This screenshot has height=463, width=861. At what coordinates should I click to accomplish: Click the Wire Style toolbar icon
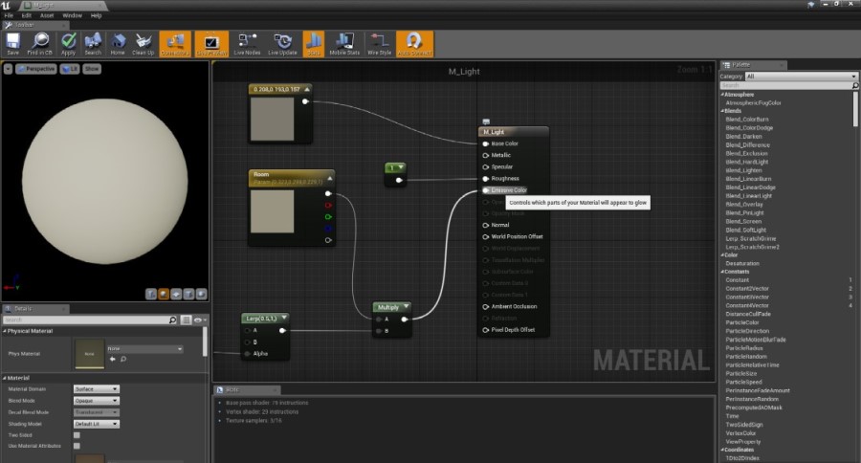pyautogui.click(x=380, y=41)
